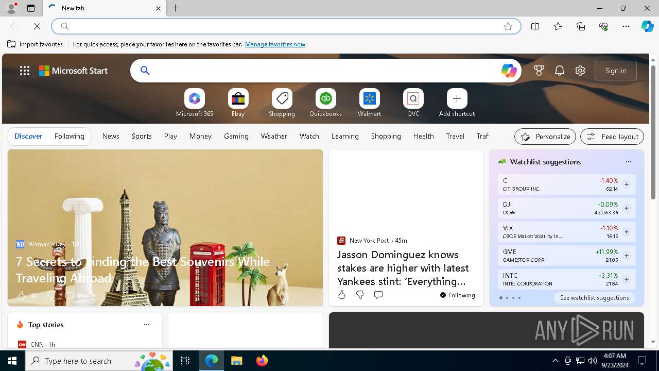
Task: Open the News category
Action: pyautogui.click(x=111, y=137)
